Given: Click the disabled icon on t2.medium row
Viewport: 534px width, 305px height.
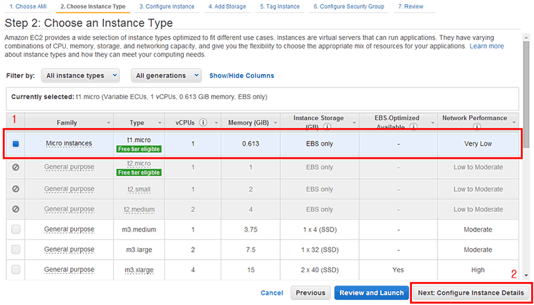Looking at the screenshot, I should tap(15, 209).
